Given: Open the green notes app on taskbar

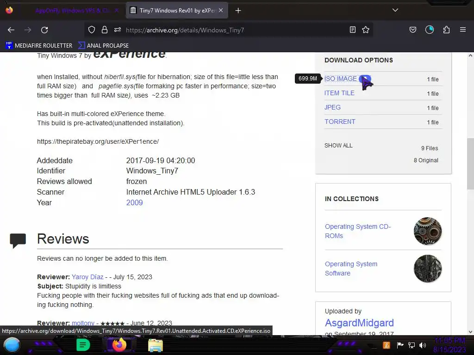Looking at the screenshot, I should tap(83, 345).
